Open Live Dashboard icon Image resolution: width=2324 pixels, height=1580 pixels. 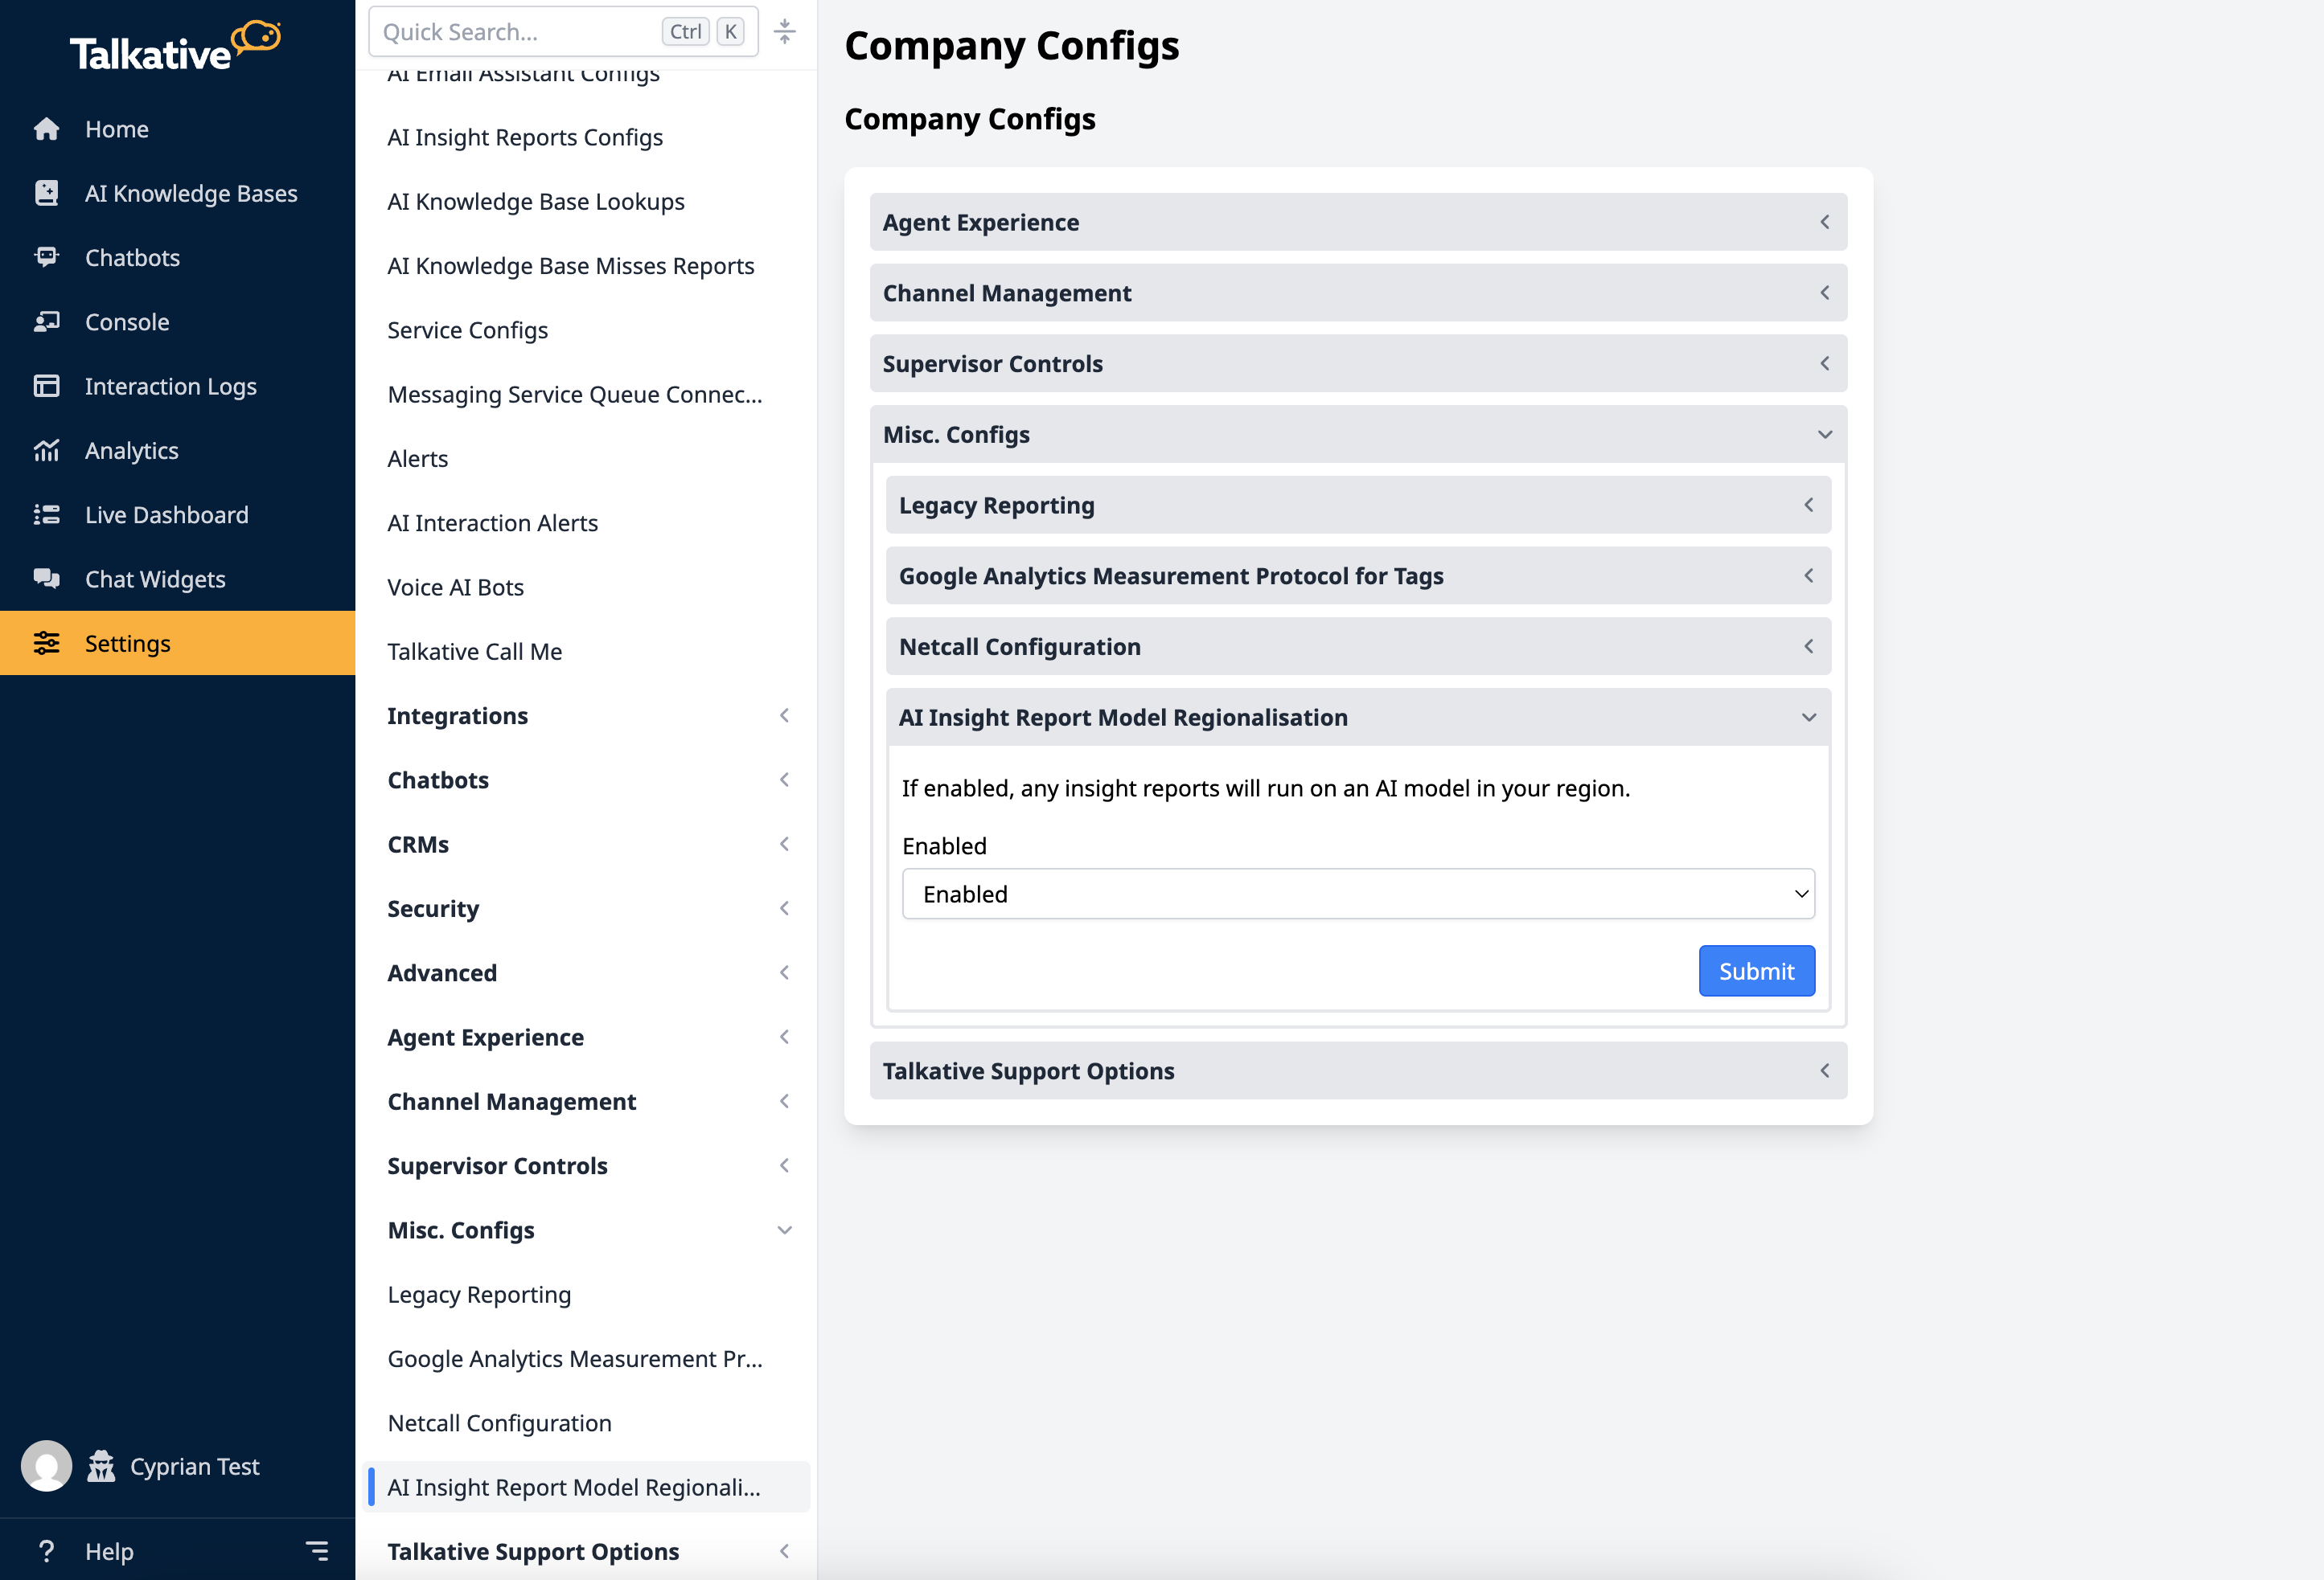tap(46, 514)
